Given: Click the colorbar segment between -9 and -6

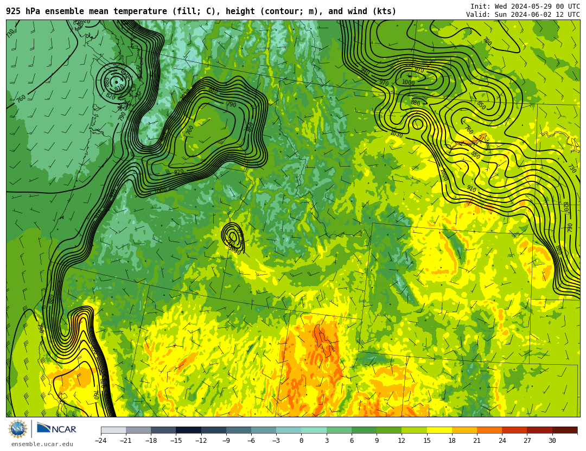Looking at the screenshot, I should pyautogui.click(x=239, y=430).
